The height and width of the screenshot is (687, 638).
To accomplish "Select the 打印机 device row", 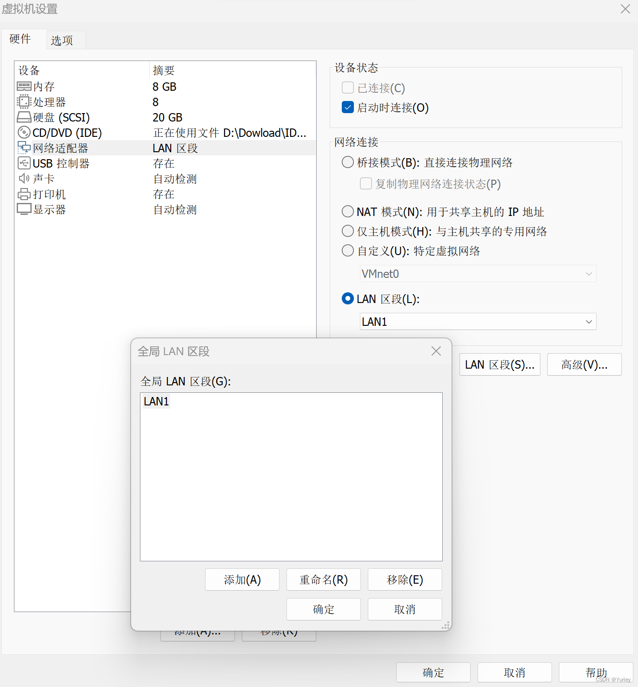I will pos(166,194).
